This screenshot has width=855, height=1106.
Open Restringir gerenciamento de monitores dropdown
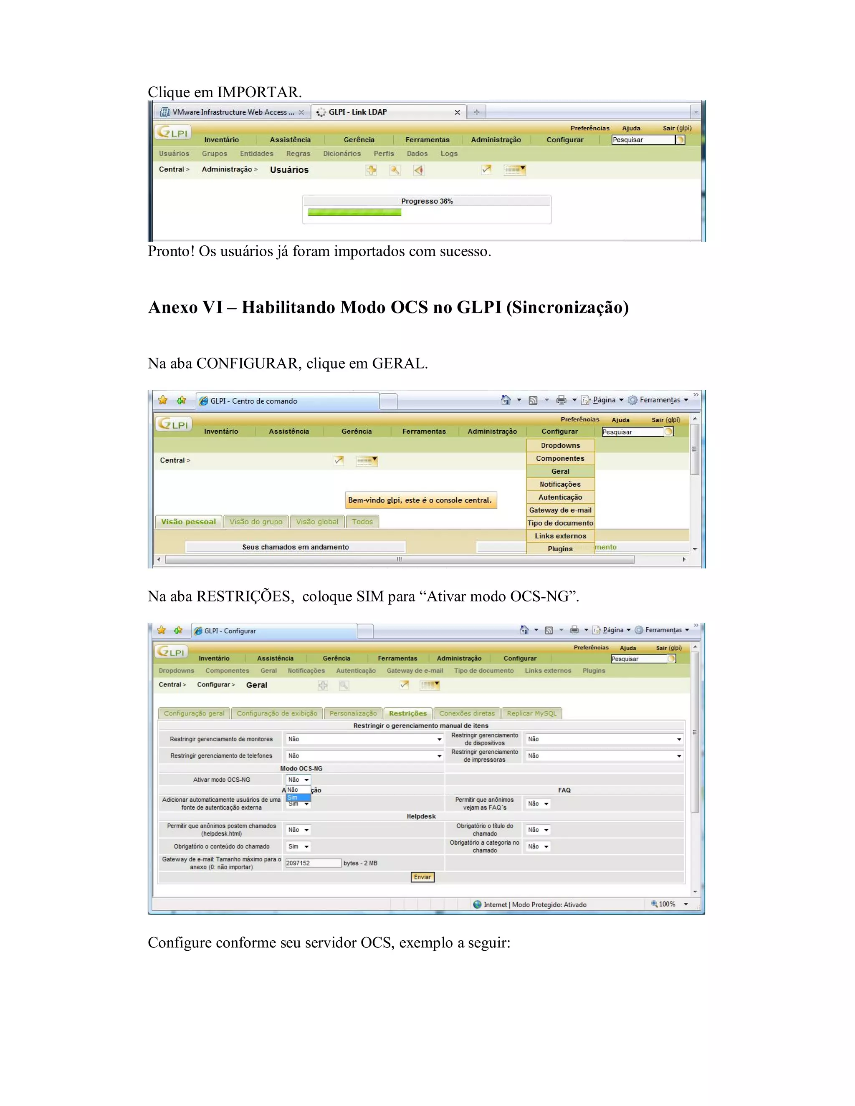pyautogui.click(x=364, y=740)
